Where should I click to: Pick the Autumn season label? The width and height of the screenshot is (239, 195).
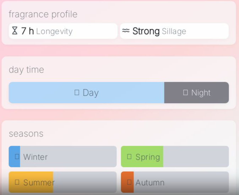(x=150, y=183)
